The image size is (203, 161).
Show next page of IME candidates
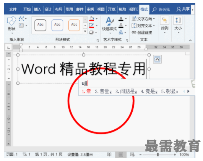pyautogui.click(x=188, y=91)
